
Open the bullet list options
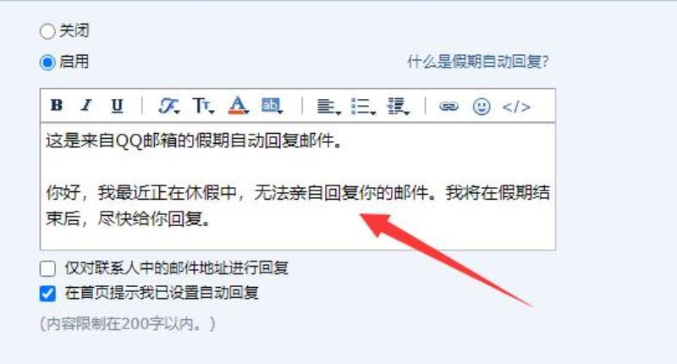(363, 106)
